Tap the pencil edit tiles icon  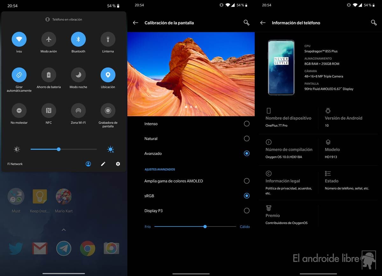(103, 164)
